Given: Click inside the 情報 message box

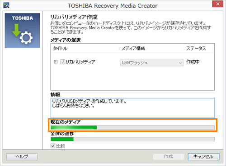Looking at the screenshot, I should (x=132, y=108).
